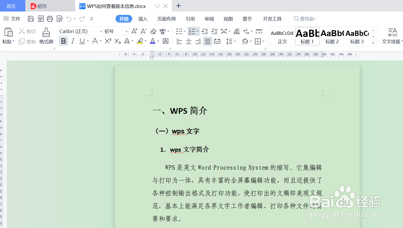The width and height of the screenshot is (403, 228).
Task: Select the Format Painter brush
Action: point(46,32)
